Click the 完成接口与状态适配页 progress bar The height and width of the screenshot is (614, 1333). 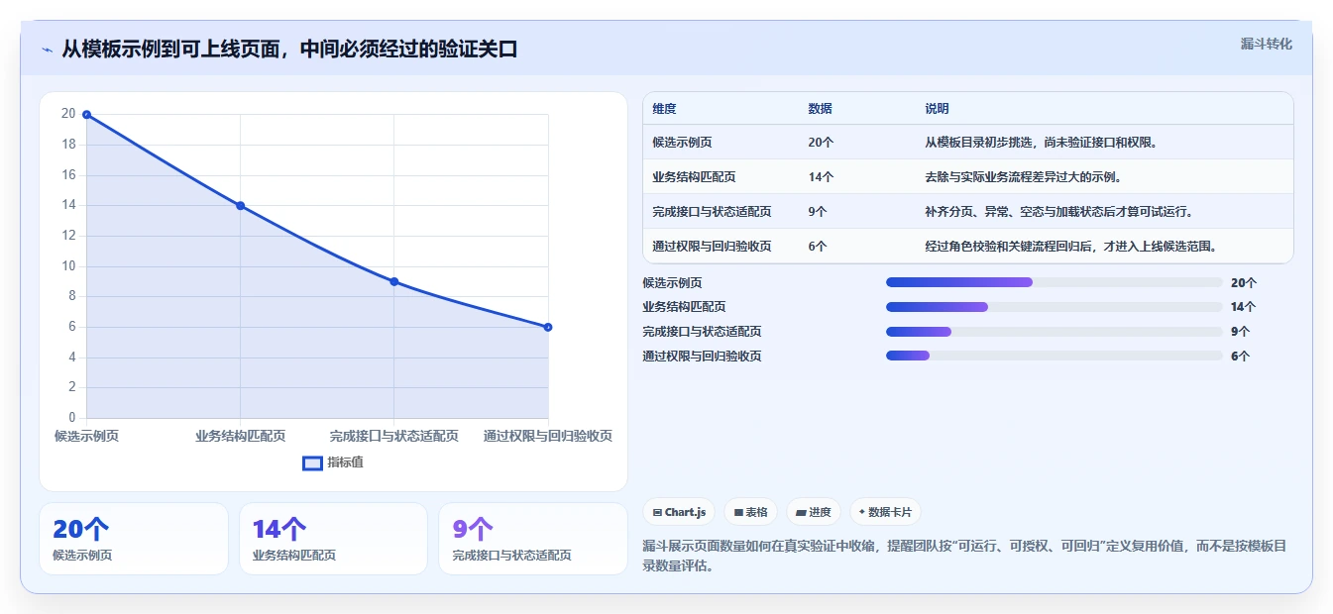pyautogui.click(x=1055, y=332)
